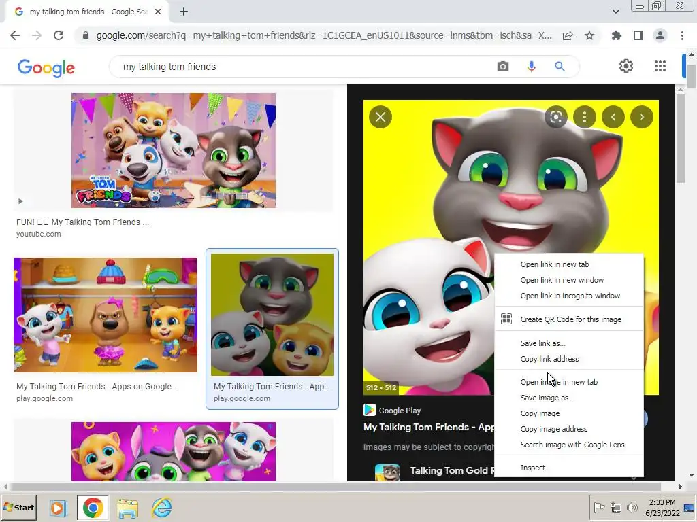The height and width of the screenshot is (522, 697).
Task: Open the pink background characters thumbnail
Action: point(174,451)
